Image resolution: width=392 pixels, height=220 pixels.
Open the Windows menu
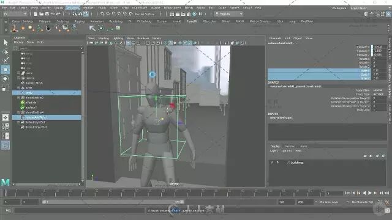pos(73,8)
